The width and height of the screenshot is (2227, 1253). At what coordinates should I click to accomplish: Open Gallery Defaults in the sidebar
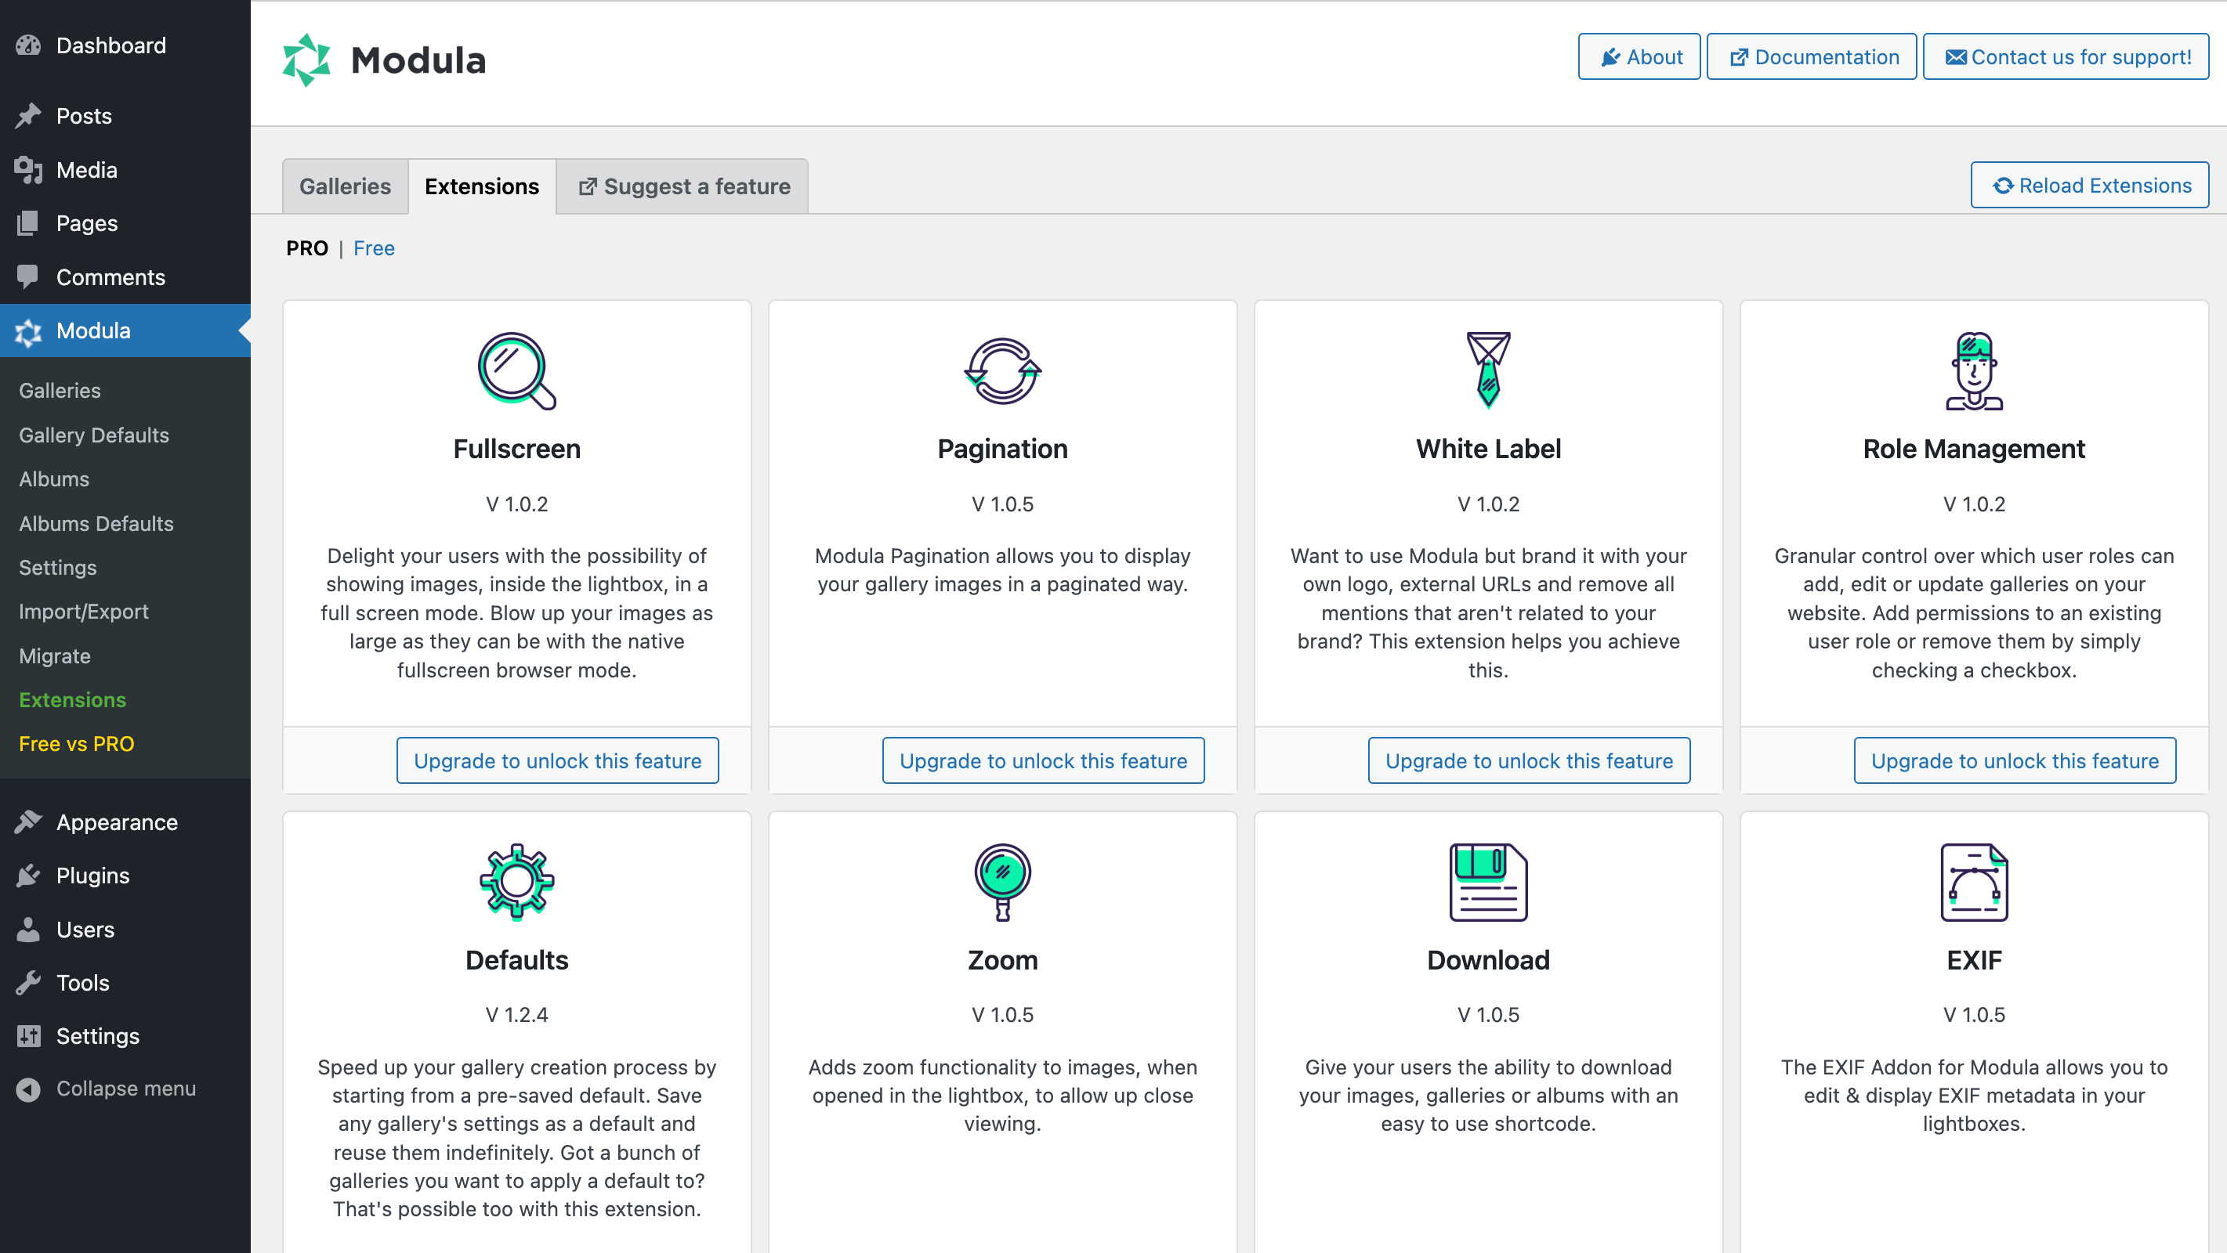[x=94, y=435]
